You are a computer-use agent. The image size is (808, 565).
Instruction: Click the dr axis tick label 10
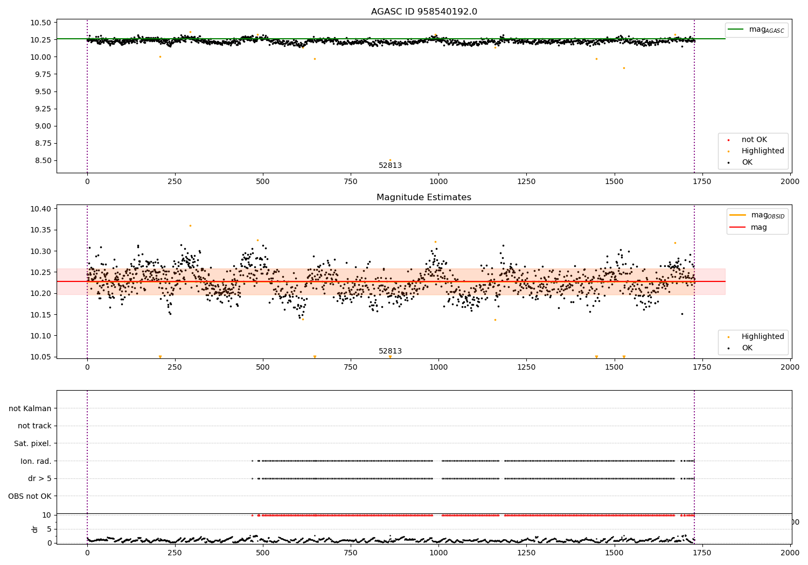(47, 515)
